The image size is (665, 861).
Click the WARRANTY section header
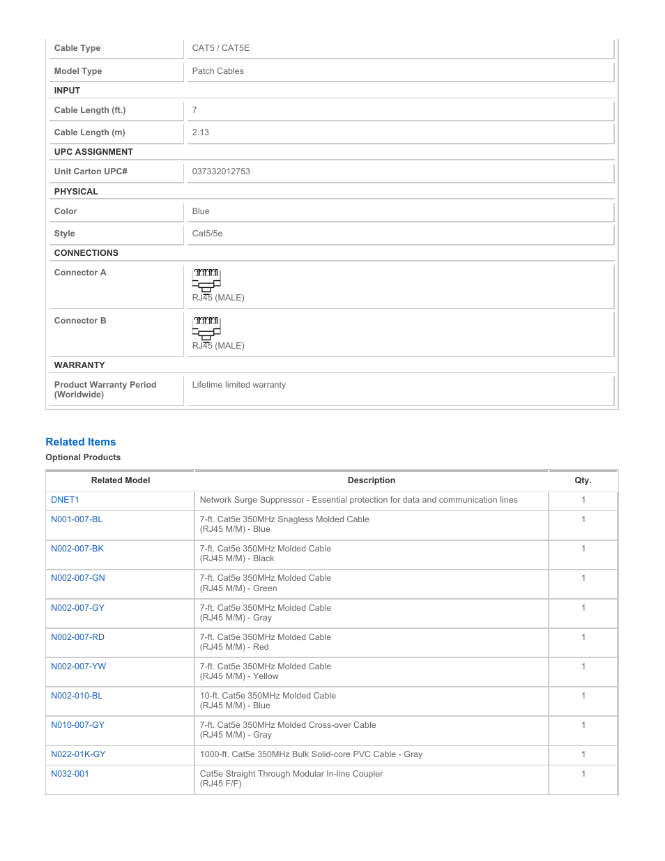(79, 365)
